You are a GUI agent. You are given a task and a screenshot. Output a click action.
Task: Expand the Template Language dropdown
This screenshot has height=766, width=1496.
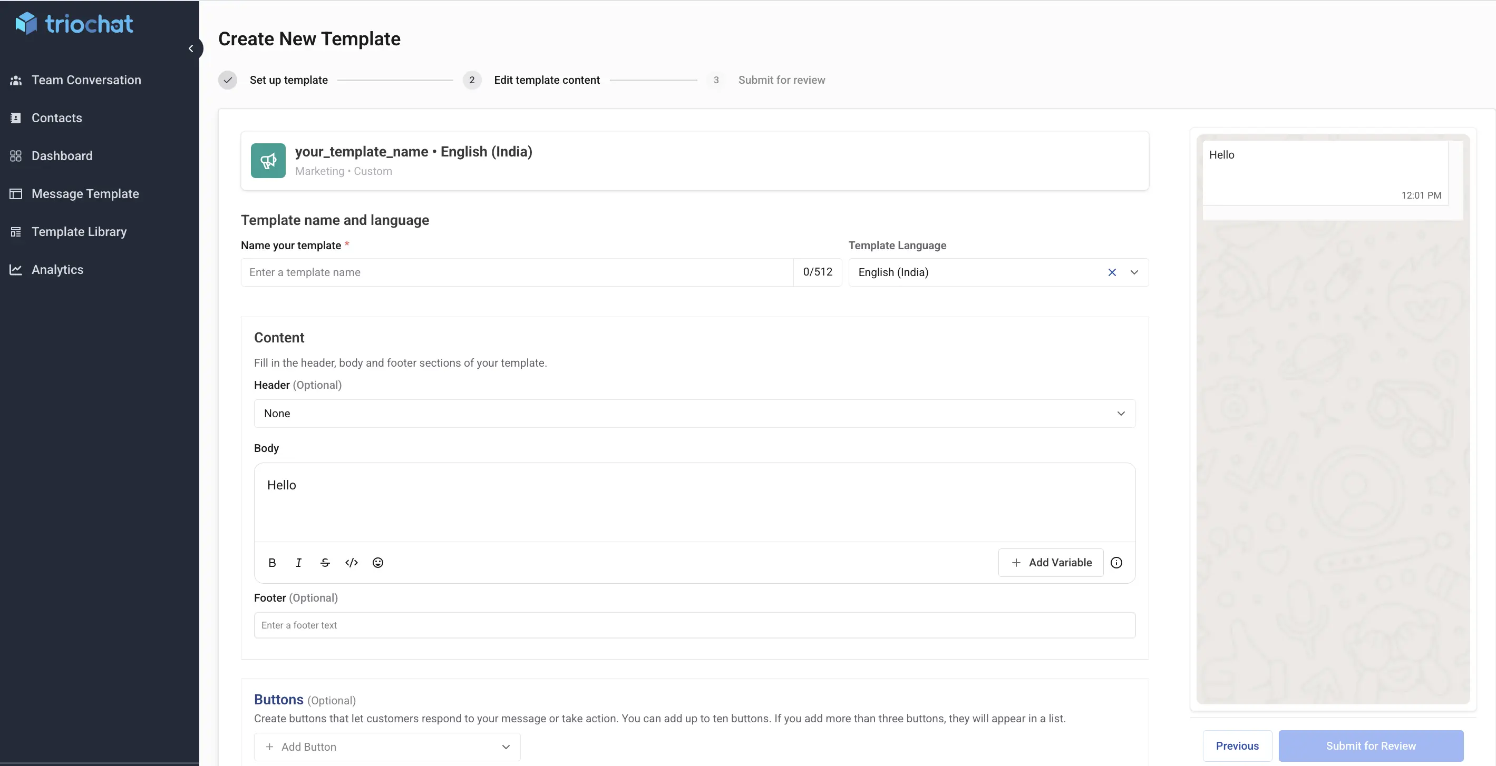coord(1135,272)
